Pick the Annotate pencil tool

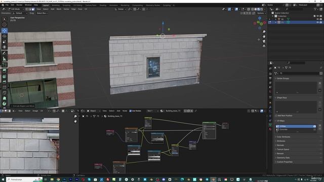[x=5, y=53]
